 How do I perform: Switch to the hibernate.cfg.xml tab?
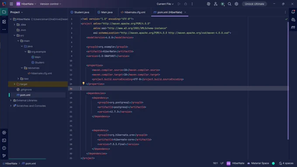pos(133,12)
